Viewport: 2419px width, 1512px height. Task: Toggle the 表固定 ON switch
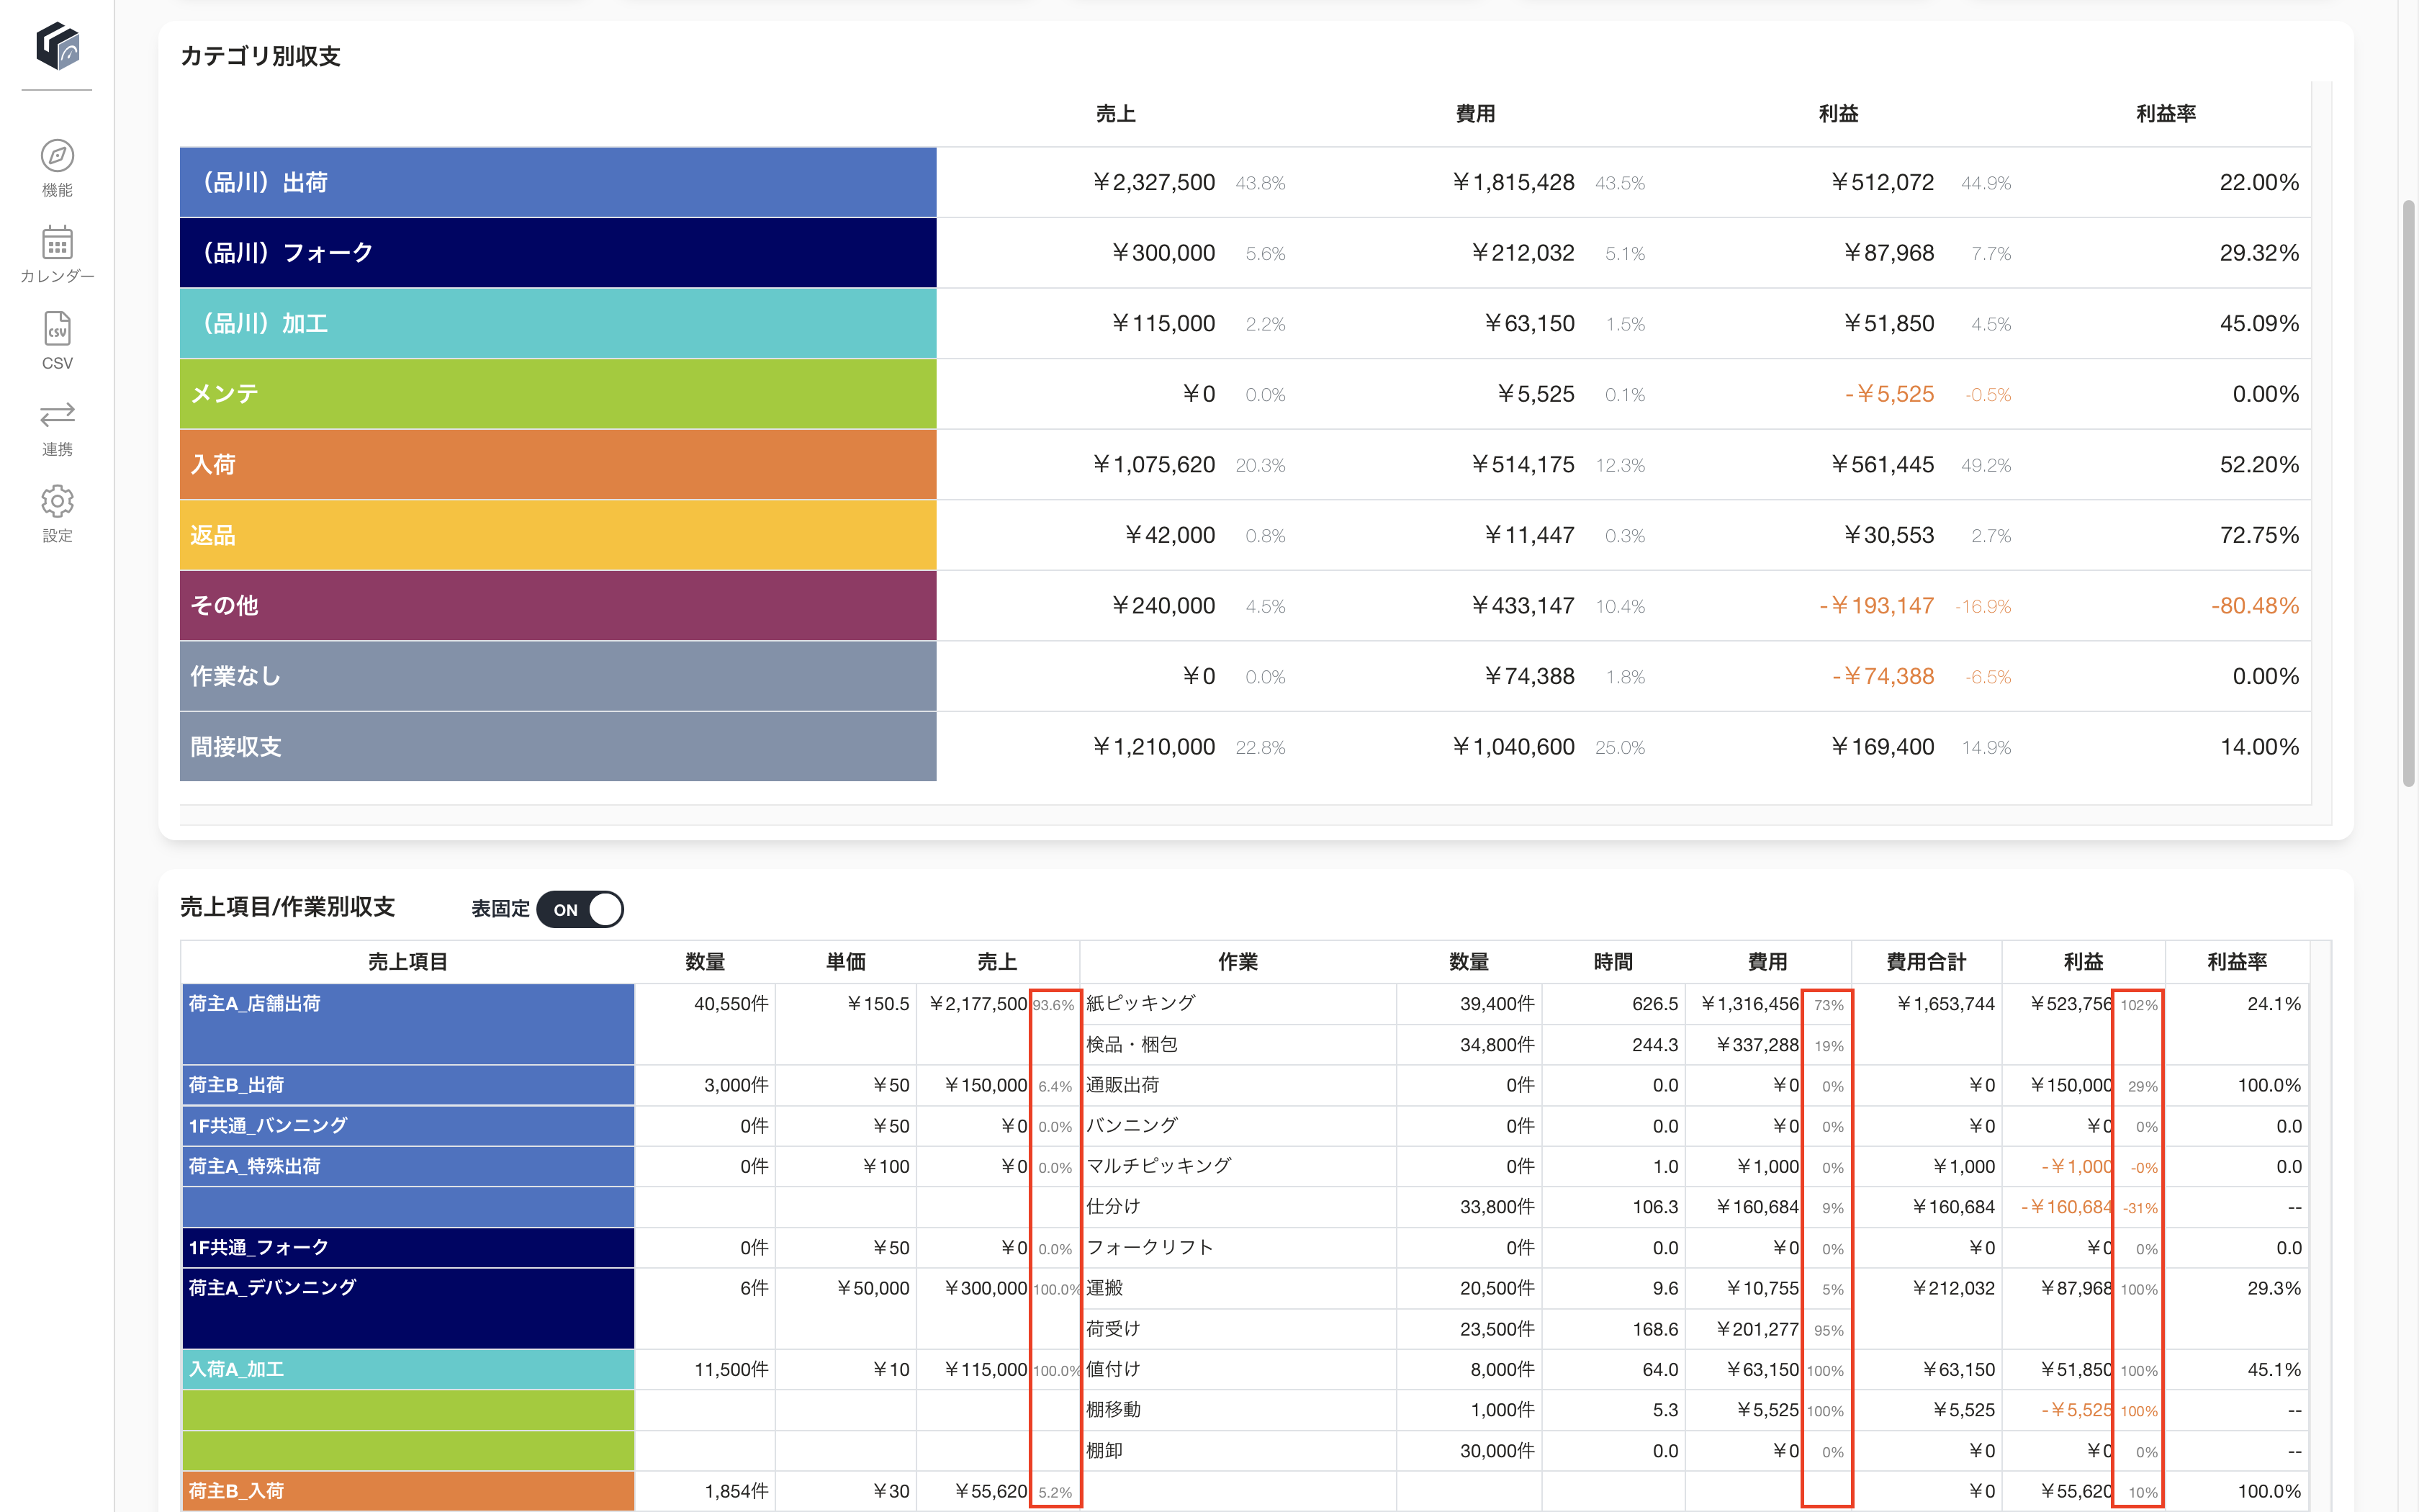pyautogui.click(x=580, y=909)
